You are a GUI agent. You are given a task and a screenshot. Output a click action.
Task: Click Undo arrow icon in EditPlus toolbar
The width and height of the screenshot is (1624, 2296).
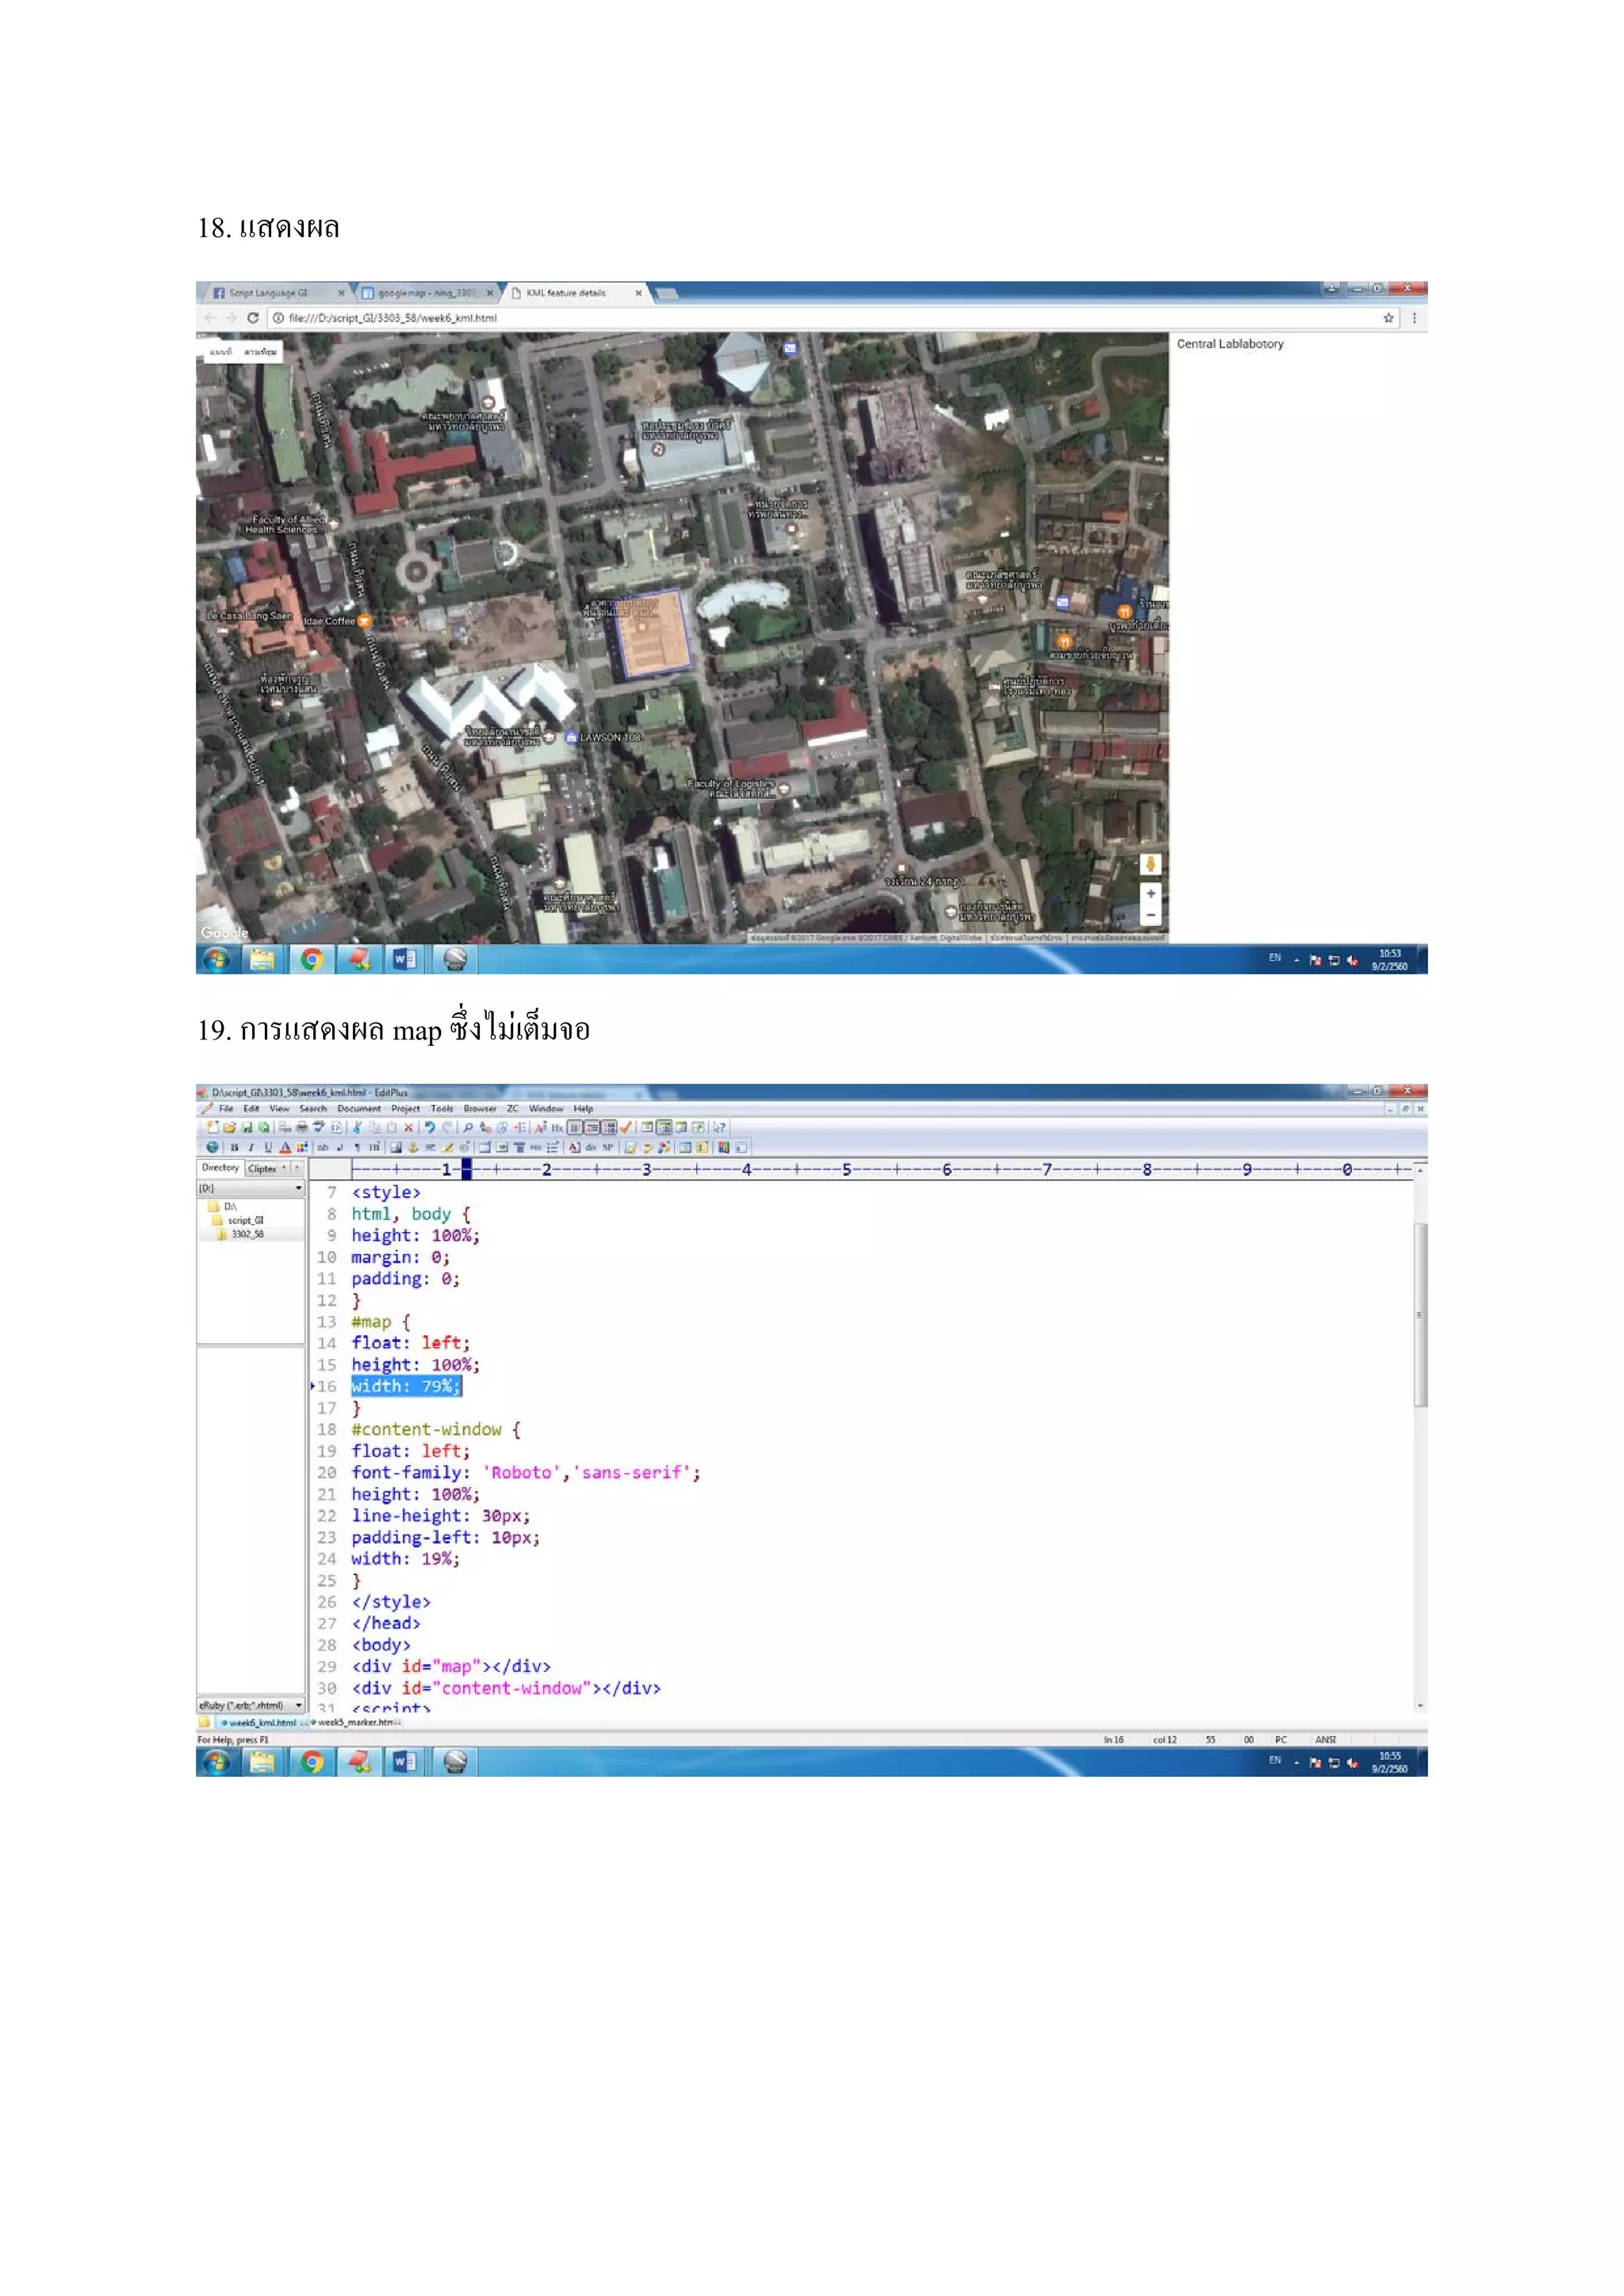pyautogui.click(x=430, y=1128)
